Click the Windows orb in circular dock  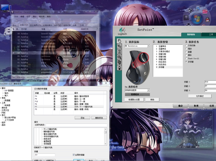point(197,18)
